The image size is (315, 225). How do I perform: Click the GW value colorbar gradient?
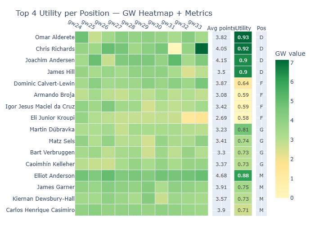pyautogui.click(x=285, y=130)
